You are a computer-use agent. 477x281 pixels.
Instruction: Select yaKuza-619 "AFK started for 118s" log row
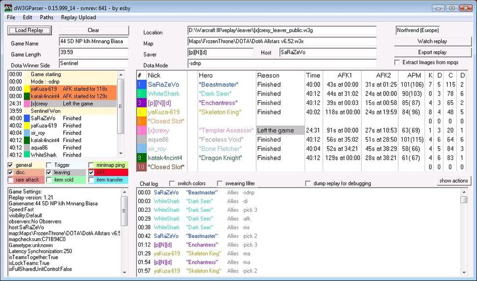[62, 89]
